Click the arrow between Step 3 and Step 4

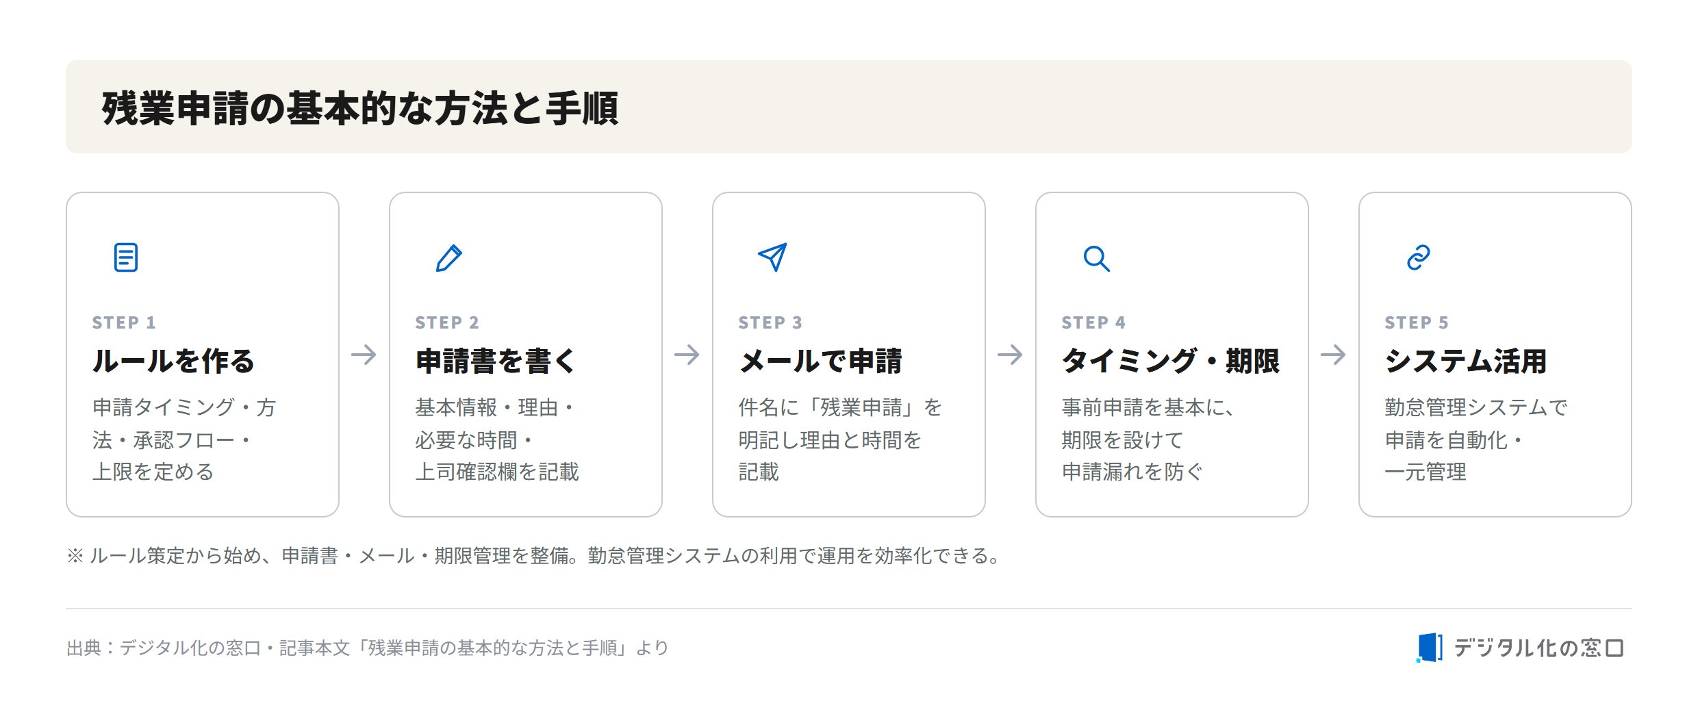[1010, 355]
